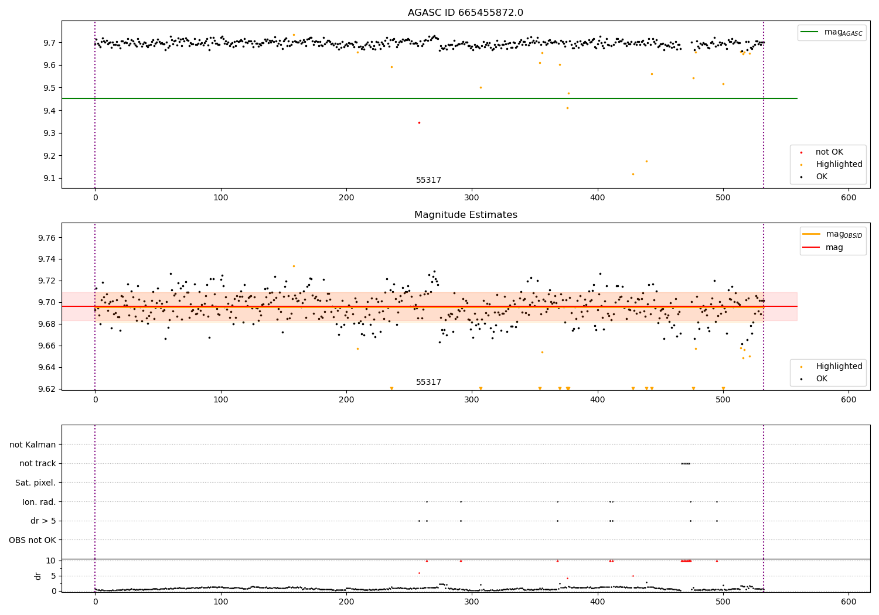This screenshot has width=879, height=615.
Task: Click the "55317" label in Magnitude Estimates plot
Action: [428, 382]
